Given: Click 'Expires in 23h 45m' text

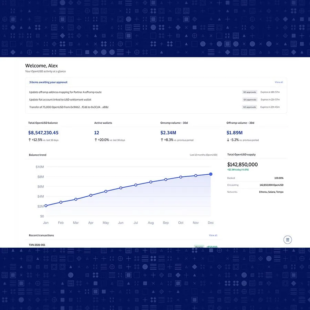Looking at the screenshot, I should click(270, 107).
